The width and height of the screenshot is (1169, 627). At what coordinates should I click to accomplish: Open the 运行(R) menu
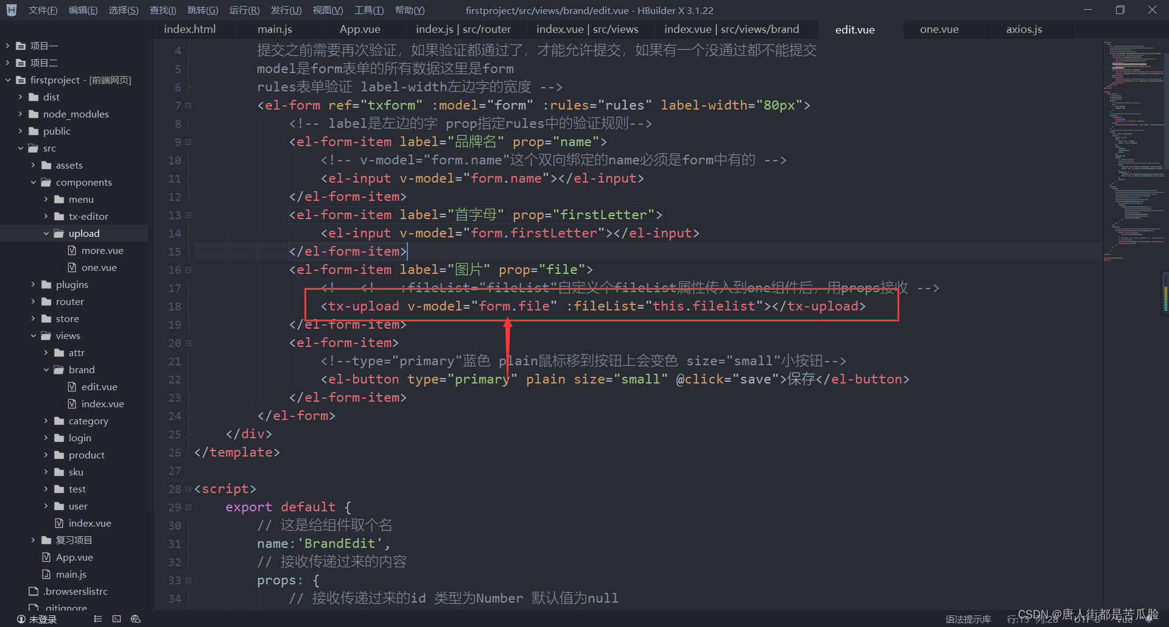[244, 10]
